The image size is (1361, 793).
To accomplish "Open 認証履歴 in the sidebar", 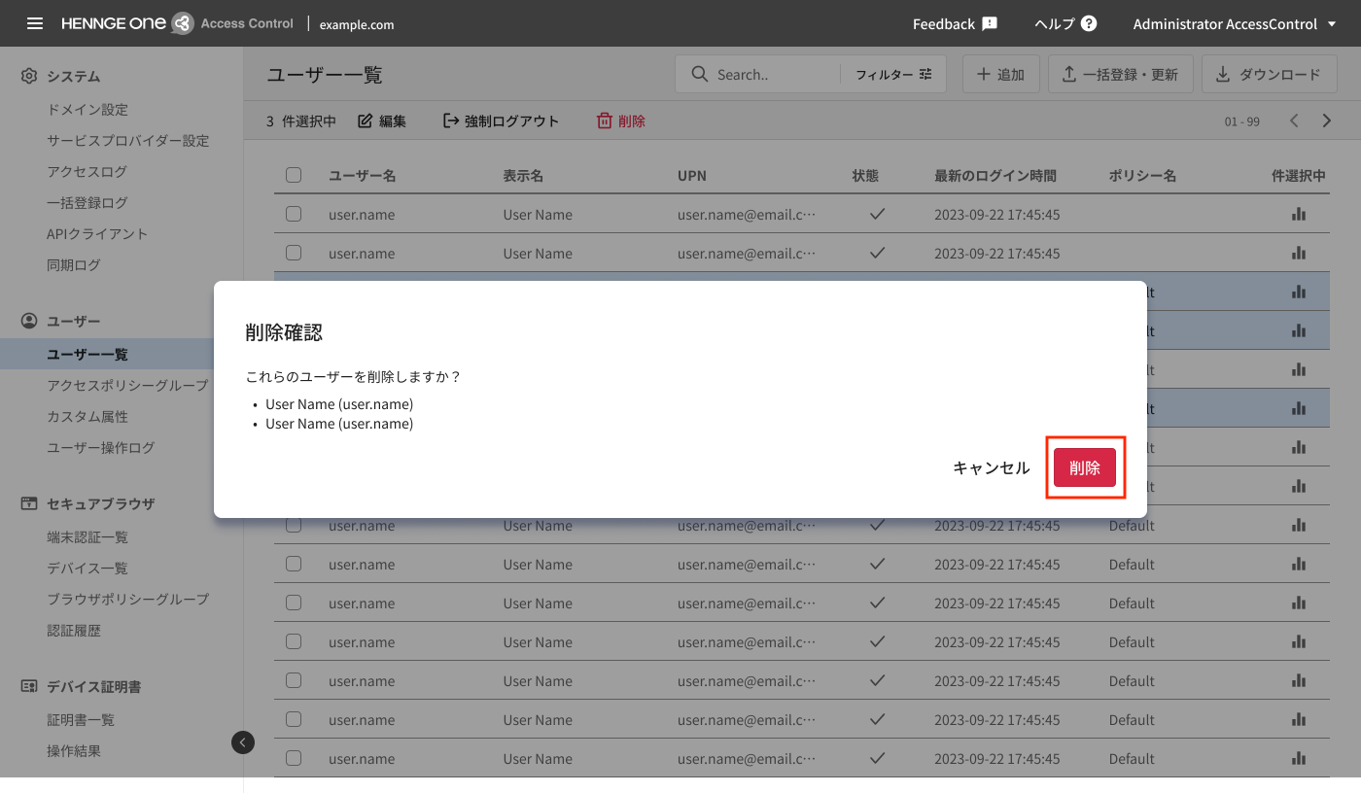I will coord(74,631).
